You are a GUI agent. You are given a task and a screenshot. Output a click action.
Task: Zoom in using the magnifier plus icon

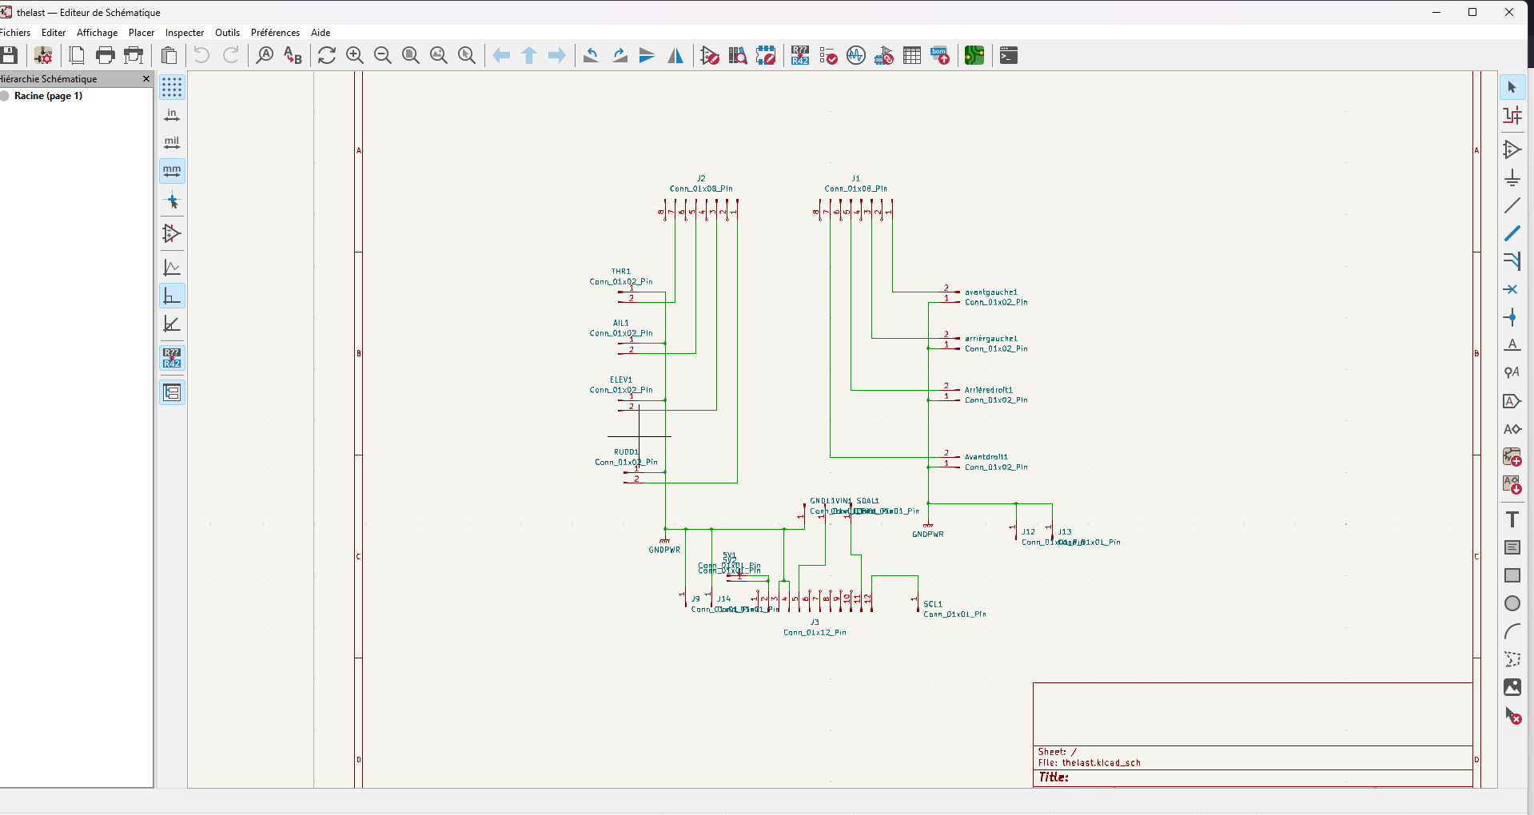[355, 55]
